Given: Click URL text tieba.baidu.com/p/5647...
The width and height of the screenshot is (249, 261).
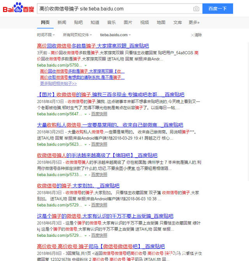Looking at the screenshot, I should (60, 114).
